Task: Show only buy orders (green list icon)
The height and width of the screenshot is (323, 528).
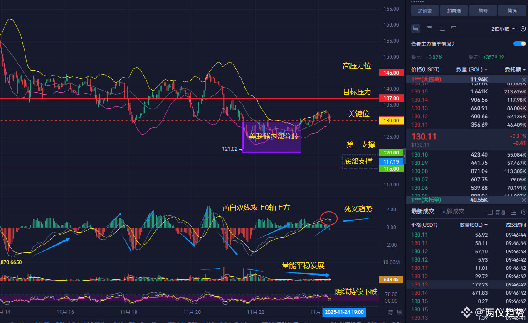Action: (429, 29)
